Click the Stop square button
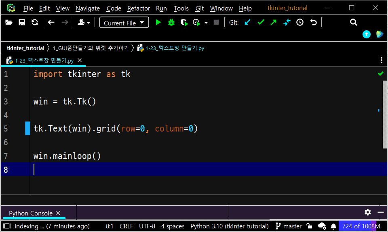The height and width of the screenshot is (232, 388). click(216, 23)
